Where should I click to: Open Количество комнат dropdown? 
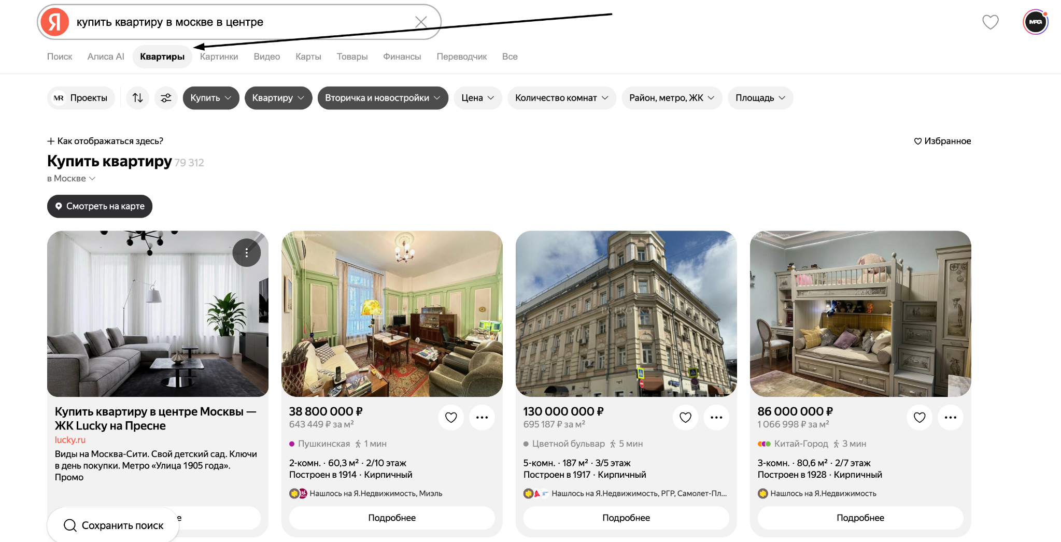tap(562, 98)
